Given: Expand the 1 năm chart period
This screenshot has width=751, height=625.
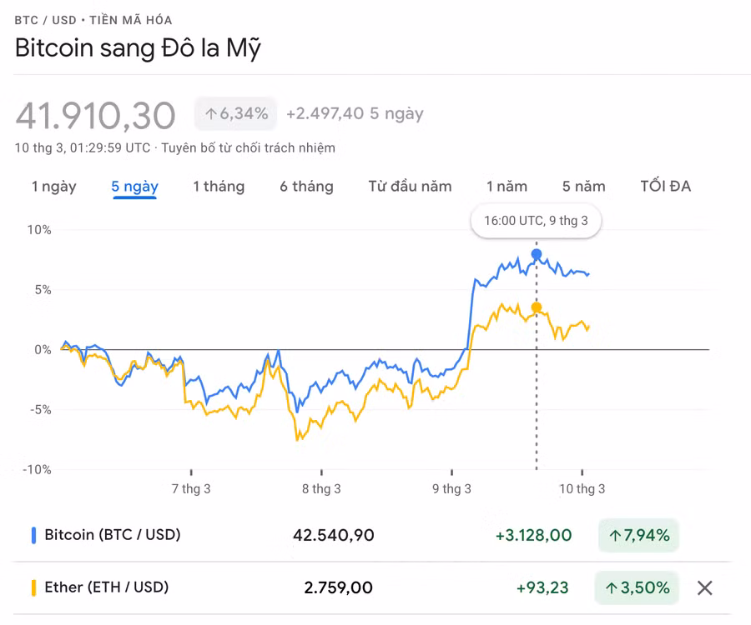Looking at the screenshot, I should click(x=507, y=187).
